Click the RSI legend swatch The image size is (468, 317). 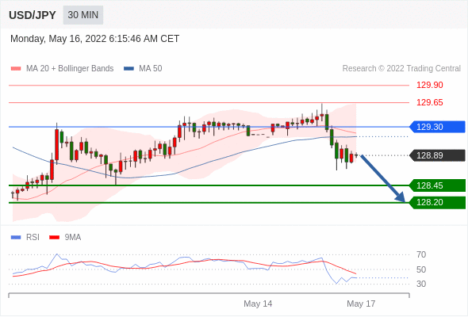[16, 238]
